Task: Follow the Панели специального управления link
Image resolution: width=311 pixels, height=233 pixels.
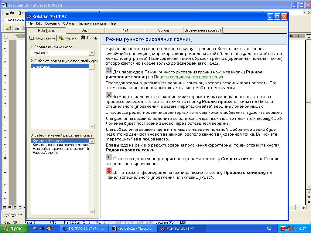Action: point(188,77)
